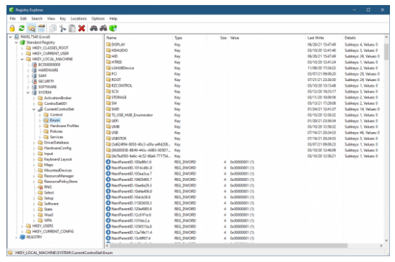Click the scissors cut toolbar icon
The width and height of the screenshot is (395, 262).
pos(62,28)
